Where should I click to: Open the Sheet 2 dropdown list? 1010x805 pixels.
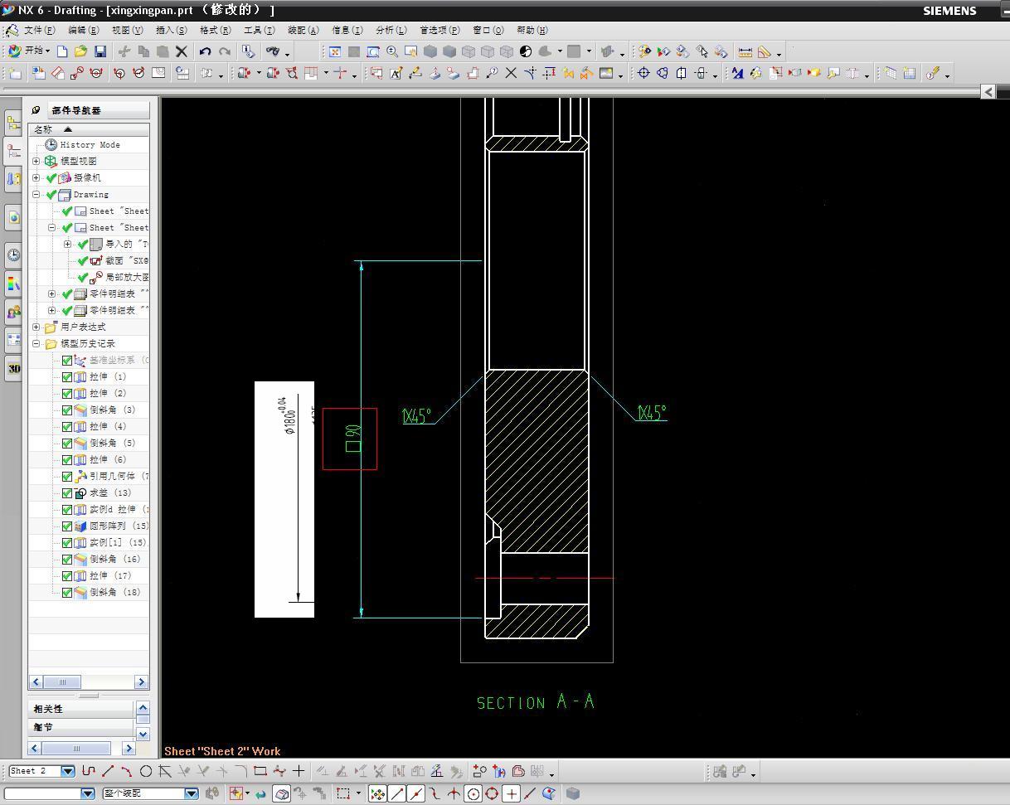point(68,771)
